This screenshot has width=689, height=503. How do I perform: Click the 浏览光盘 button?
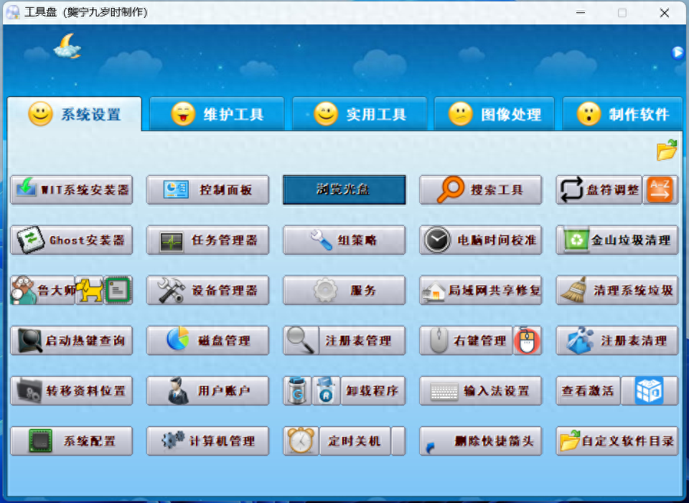[344, 190]
